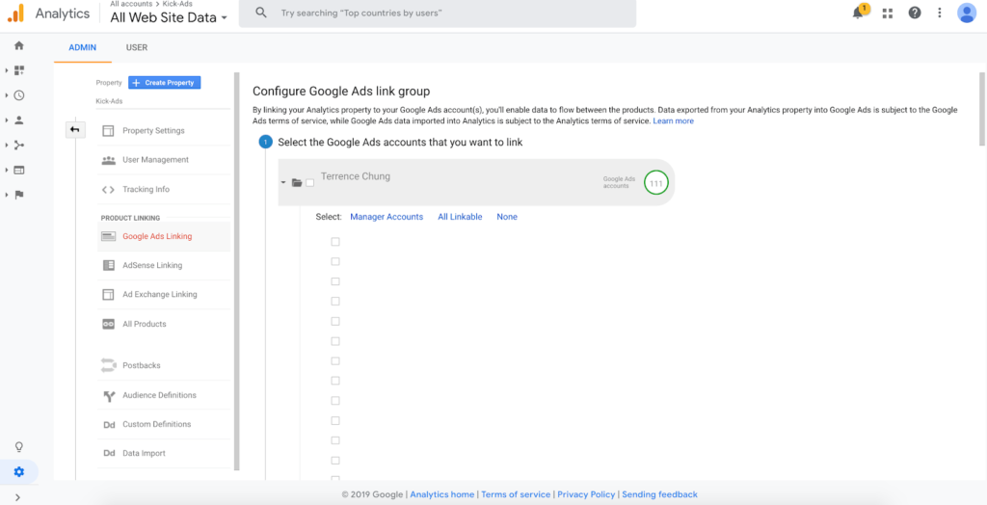The height and width of the screenshot is (505, 987).
Task: Click the Audience Definitions fork icon
Action: [x=108, y=395]
